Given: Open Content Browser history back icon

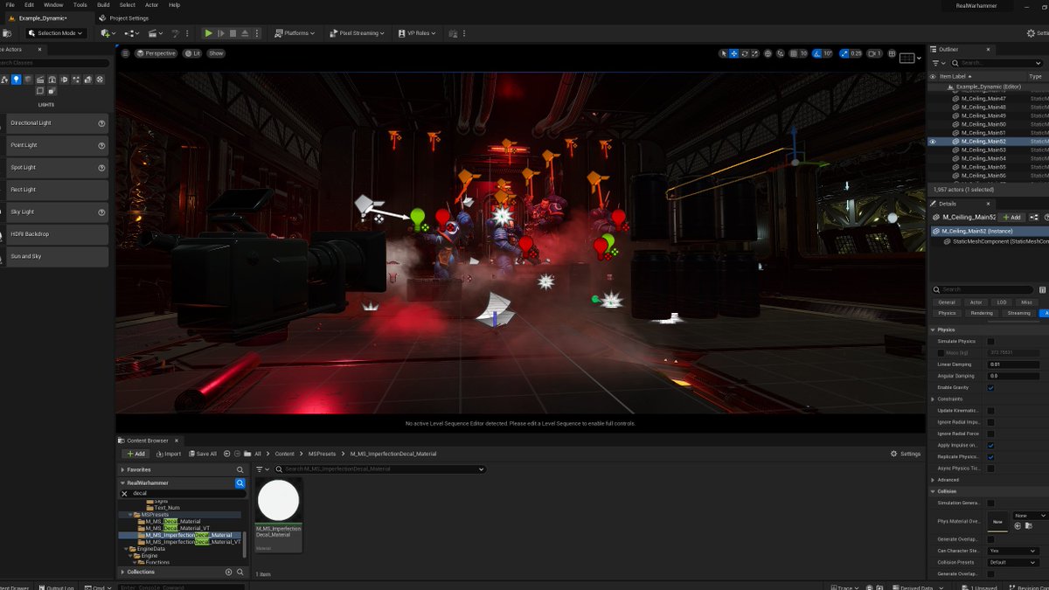Looking at the screenshot, I should pyautogui.click(x=227, y=454).
